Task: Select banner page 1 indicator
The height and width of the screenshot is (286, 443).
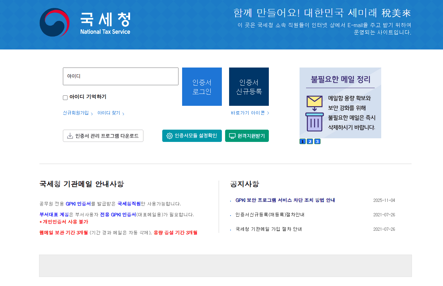Action: [x=302, y=141]
